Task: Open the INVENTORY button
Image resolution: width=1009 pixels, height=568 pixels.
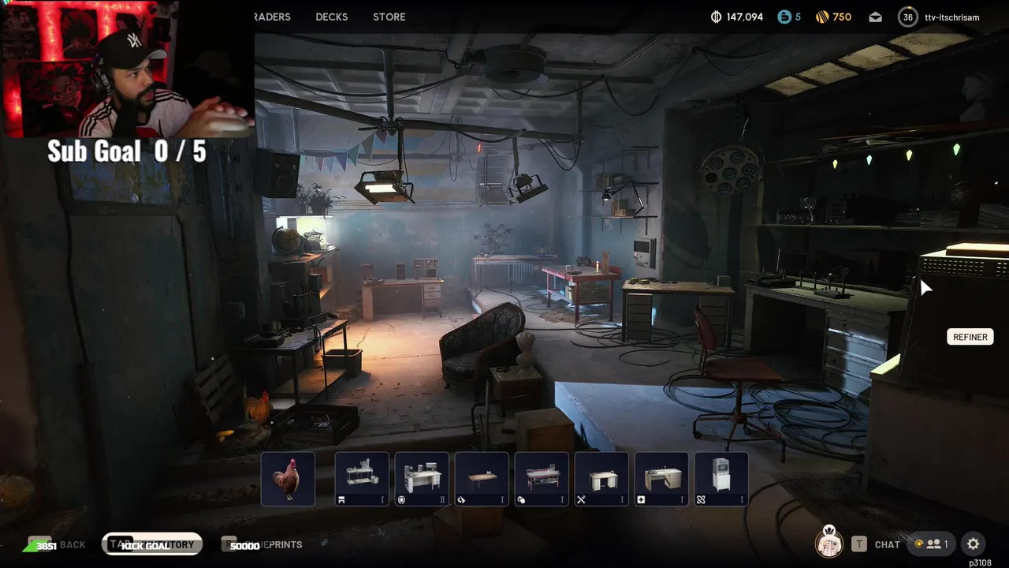Action: 152,544
